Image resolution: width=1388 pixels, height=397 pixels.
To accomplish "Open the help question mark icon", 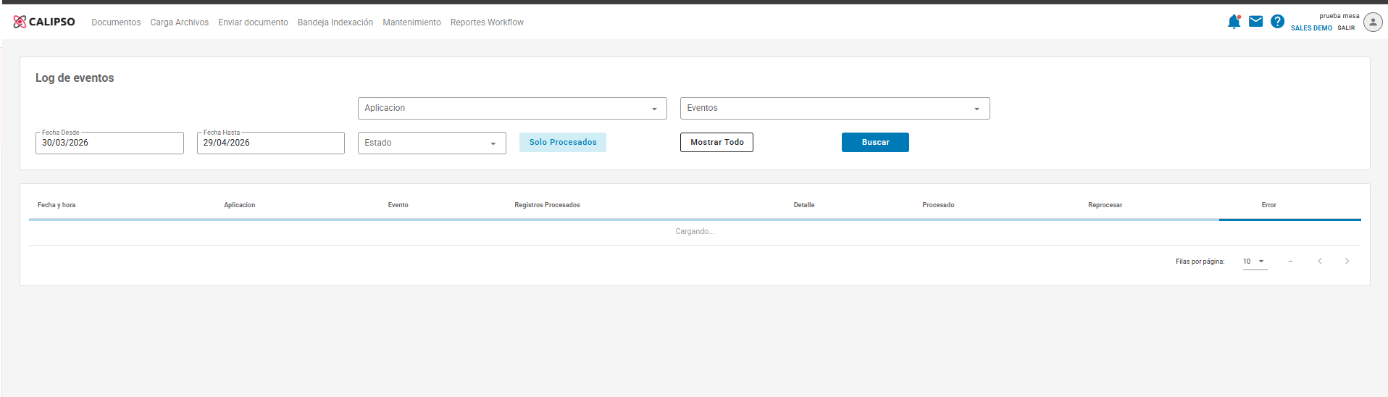I will coord(1277,22).
